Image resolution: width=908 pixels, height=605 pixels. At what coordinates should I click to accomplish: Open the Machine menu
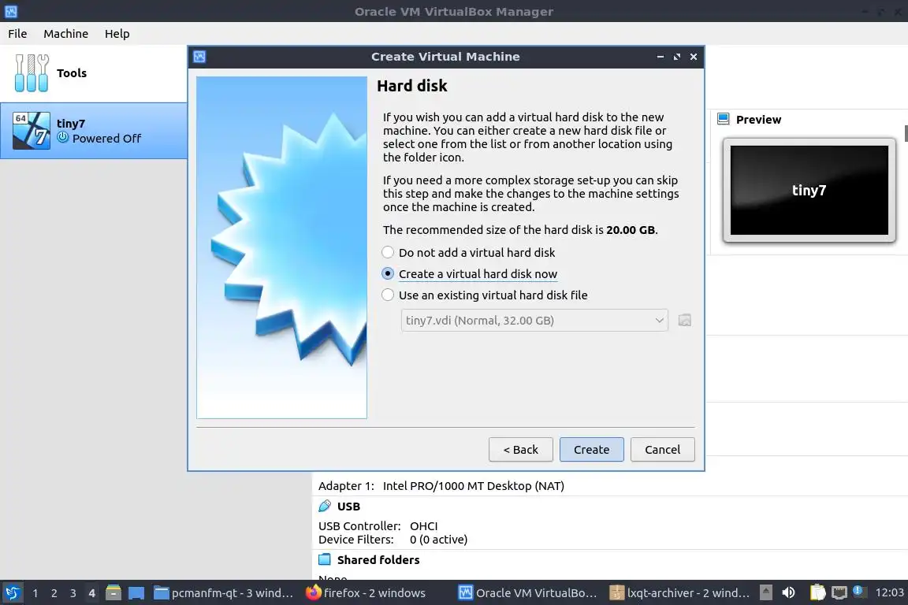66,34
